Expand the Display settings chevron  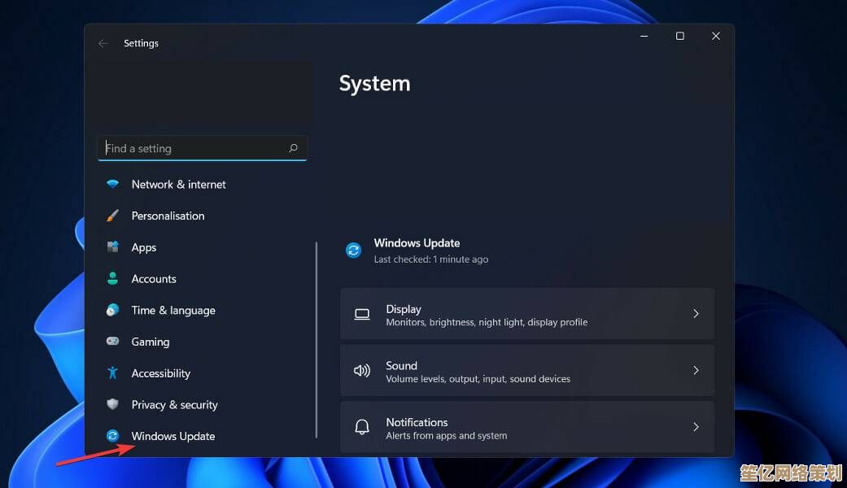click(x=696, y=314)
